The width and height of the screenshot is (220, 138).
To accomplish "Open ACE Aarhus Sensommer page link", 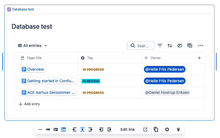I will tap(49, 92).
